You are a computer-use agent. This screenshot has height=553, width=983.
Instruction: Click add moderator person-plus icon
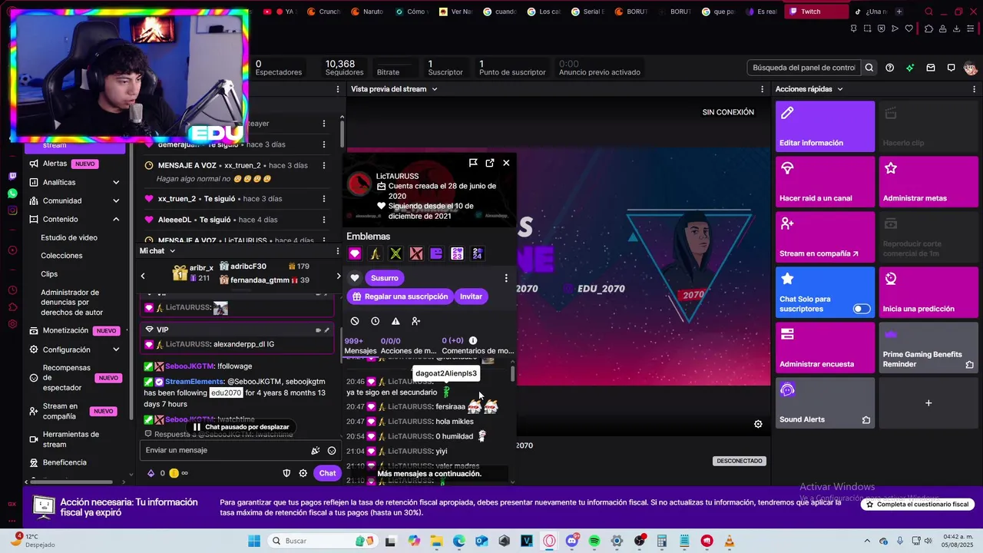(x=415, y=321)
